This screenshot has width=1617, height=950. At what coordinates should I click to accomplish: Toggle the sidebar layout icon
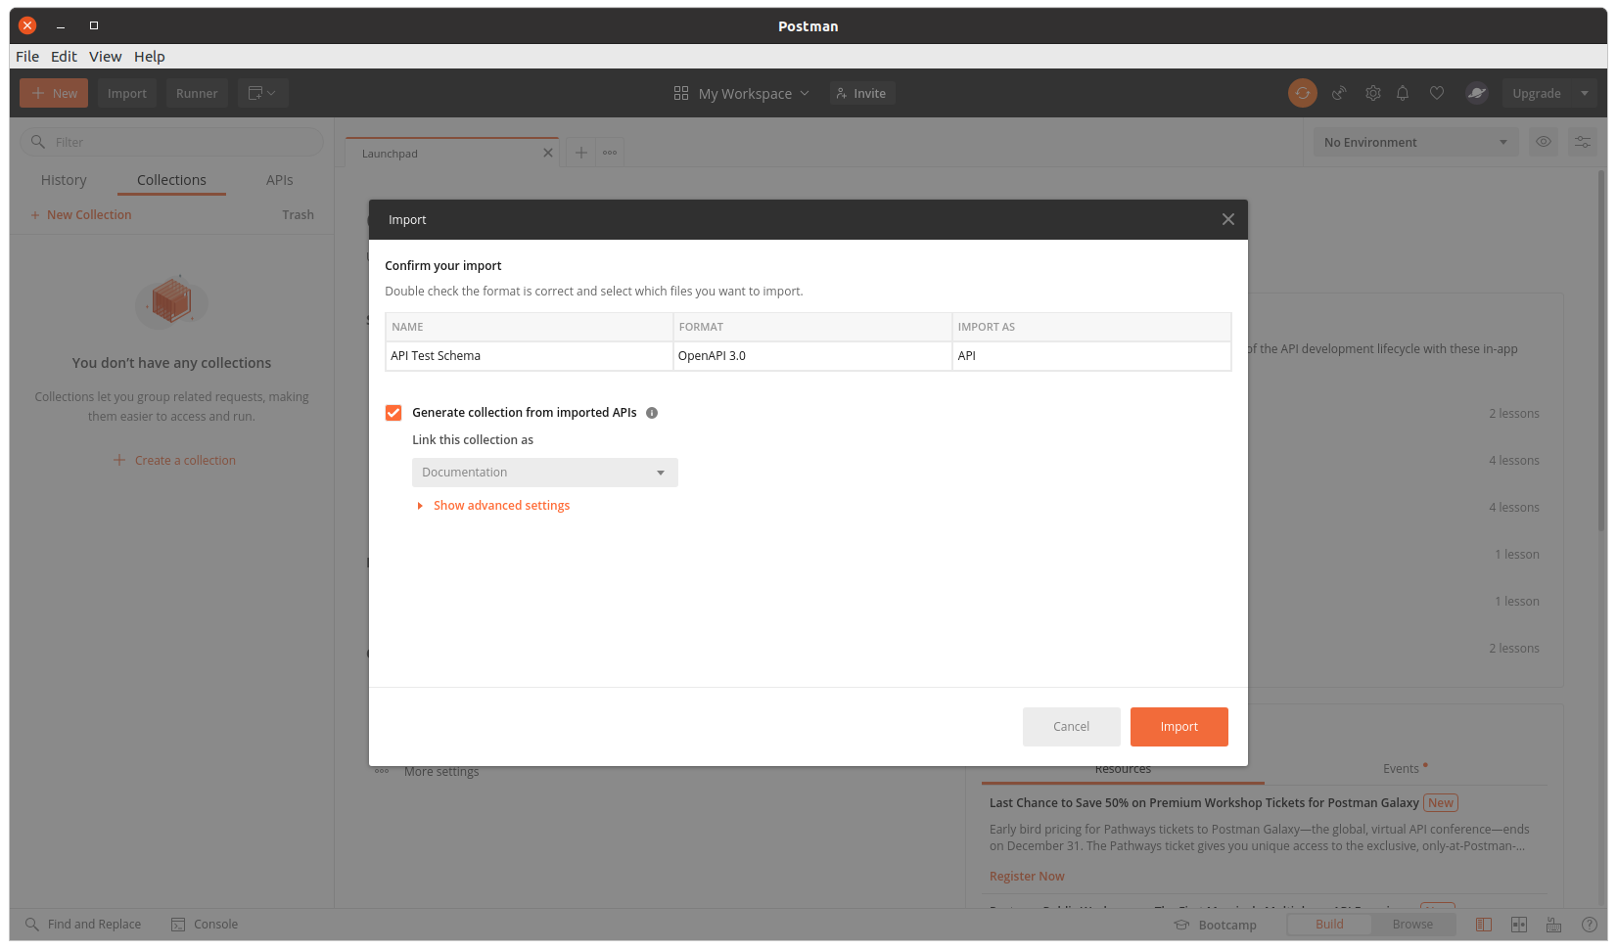[1484, 925]
